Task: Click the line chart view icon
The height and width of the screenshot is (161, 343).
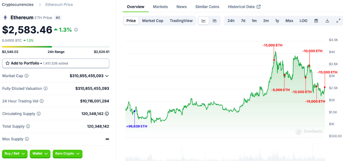Action: point(204,21)
